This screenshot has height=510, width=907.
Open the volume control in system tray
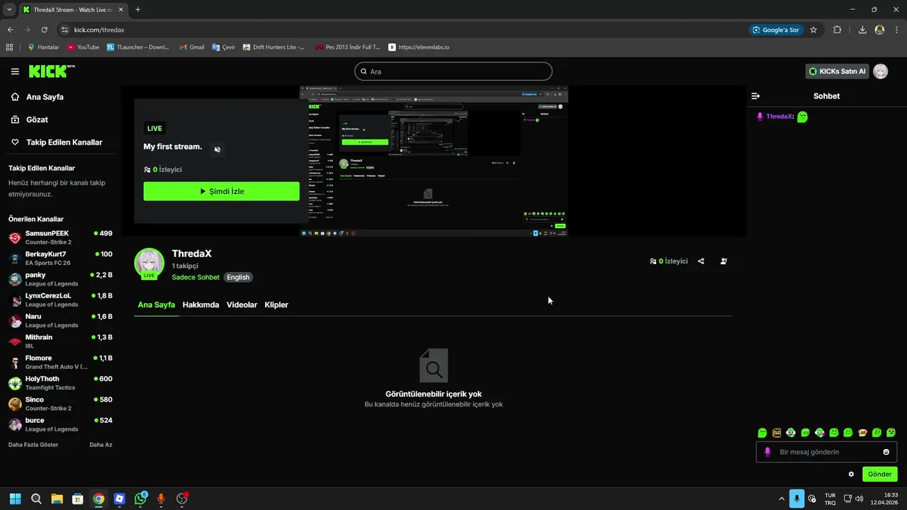pos(859,499)
